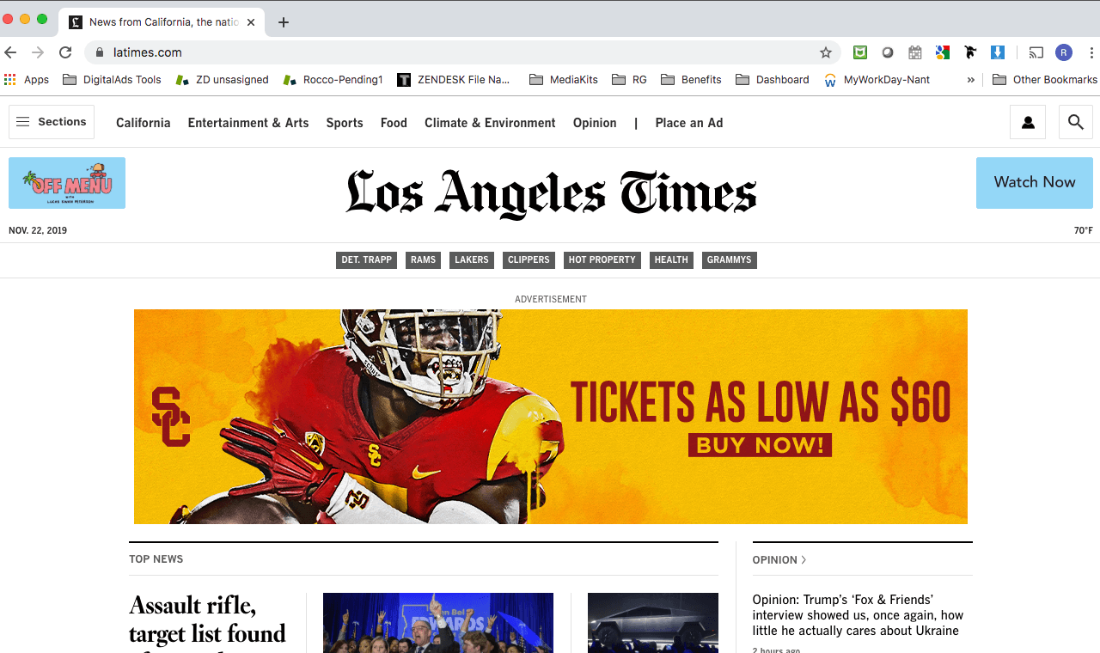
Task: Click the green square extension icon
Action: click(860, 52)
